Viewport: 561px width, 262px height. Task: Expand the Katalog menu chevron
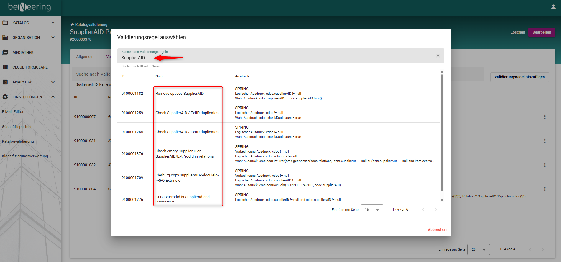coord(53,23)
